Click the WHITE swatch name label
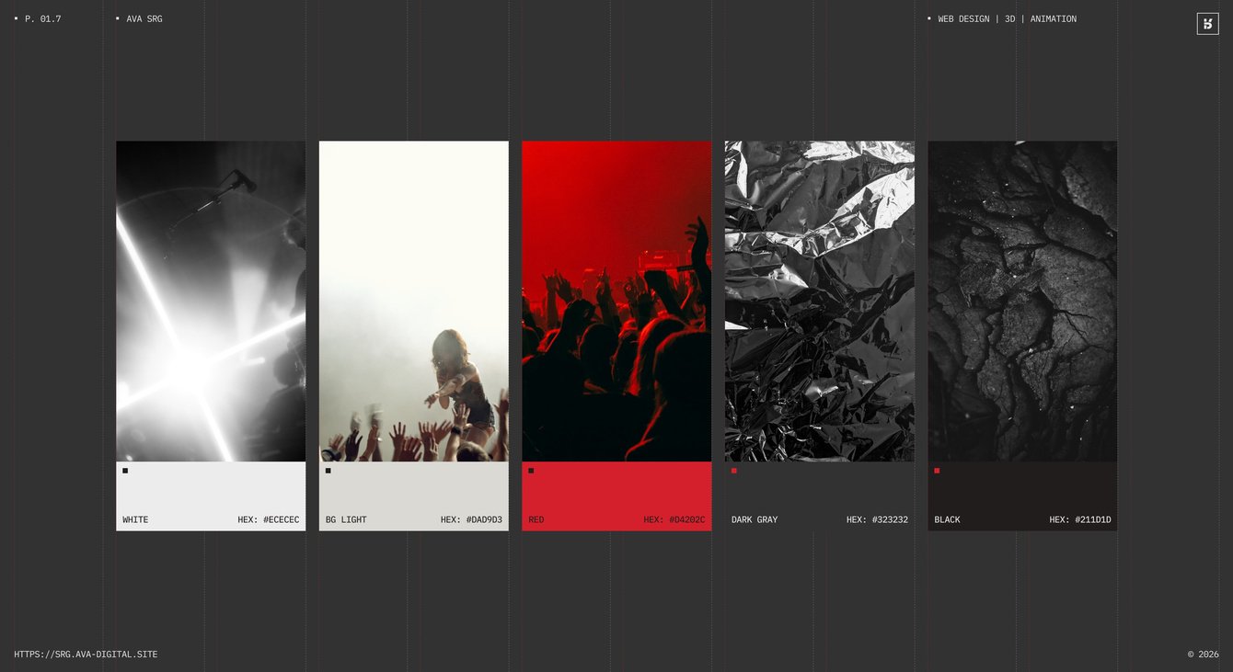1233x672 pixels. 135,520
